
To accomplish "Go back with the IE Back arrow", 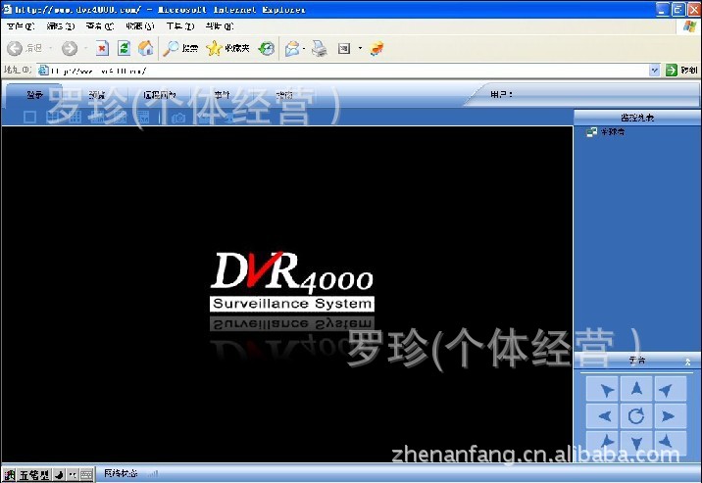I will coord(15,48).
